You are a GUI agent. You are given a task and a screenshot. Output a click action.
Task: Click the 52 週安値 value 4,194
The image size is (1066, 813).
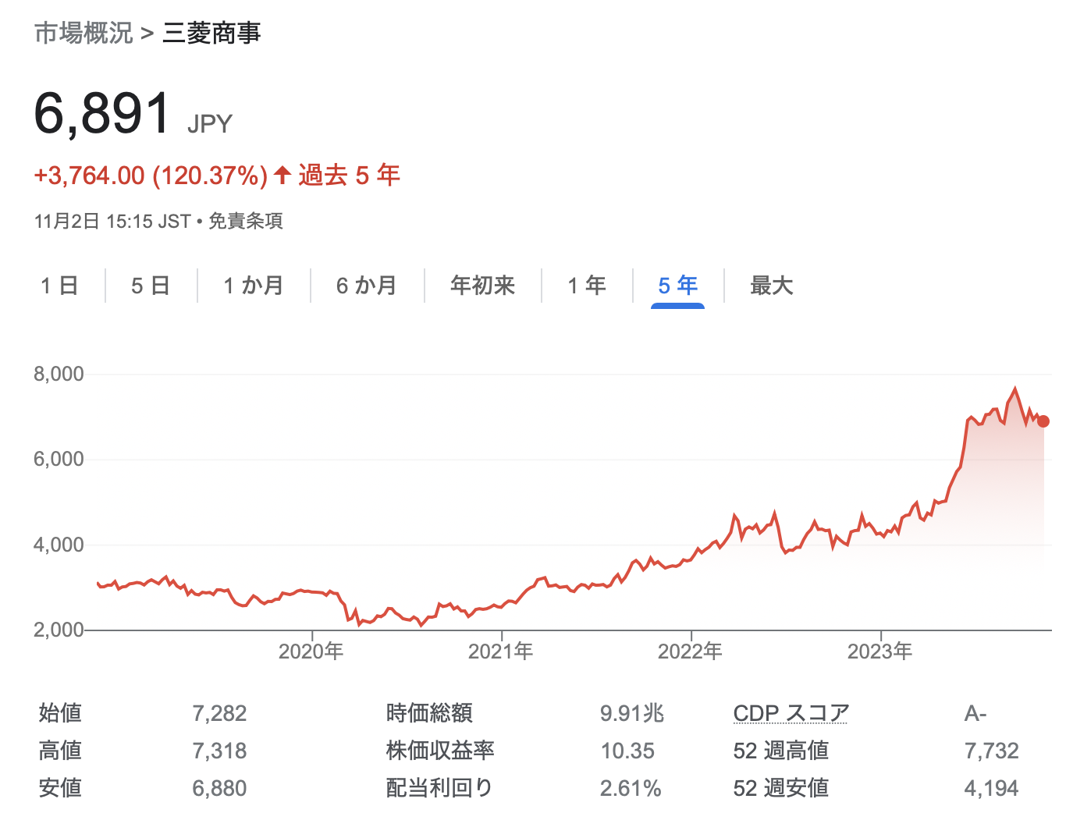click(x=992, y=788)
